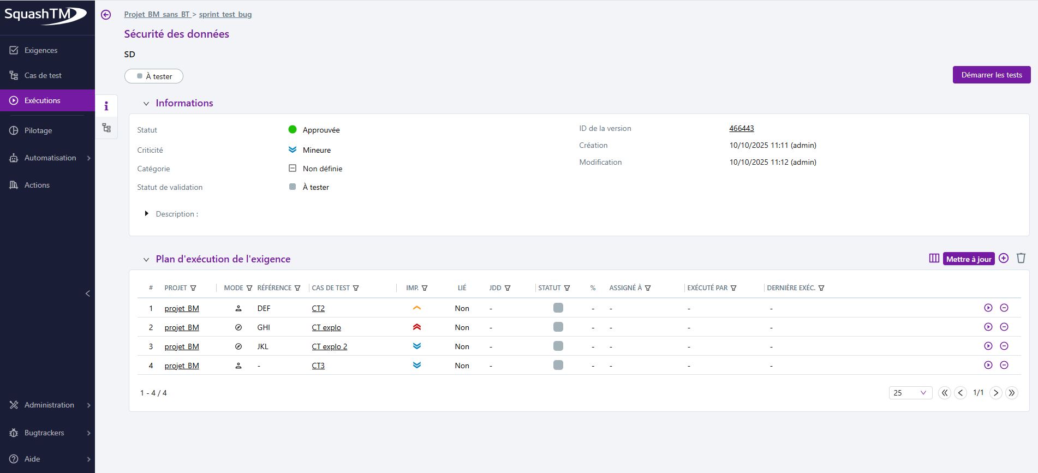This screenshot has width=1038, height=473.
Task: Expand the Description disclosure triangle
Action: 146,214
